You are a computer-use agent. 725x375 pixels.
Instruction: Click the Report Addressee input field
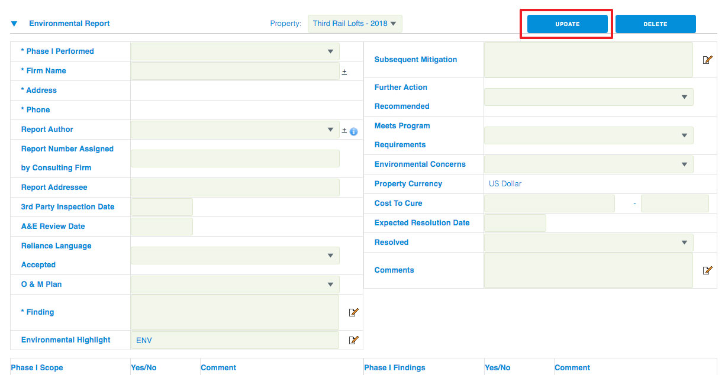click(x=235, y=187)
